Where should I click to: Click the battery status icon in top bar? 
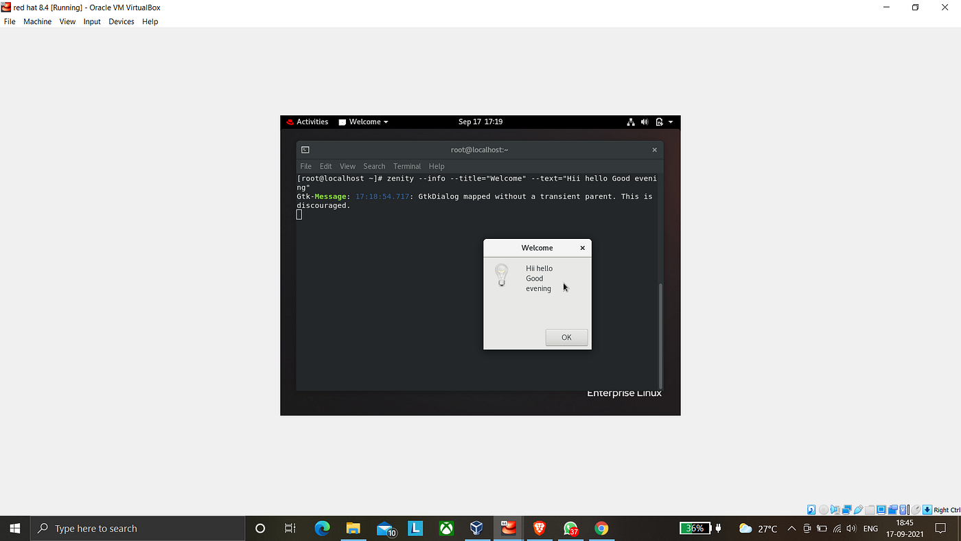pos(659,122)
